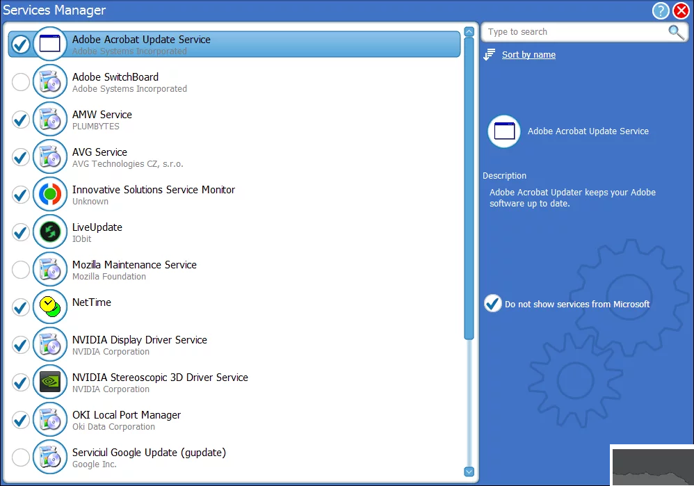Enable Serviciul Google Update (gupdate) checkbox

click(20, 457)
